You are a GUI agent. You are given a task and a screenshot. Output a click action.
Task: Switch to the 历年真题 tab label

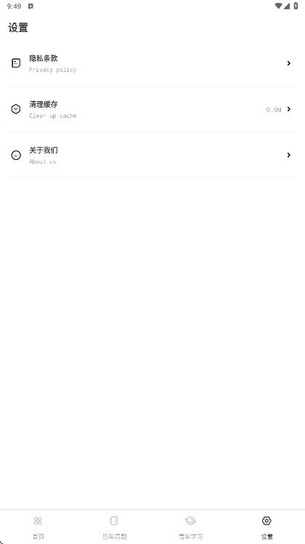[114, 537]
